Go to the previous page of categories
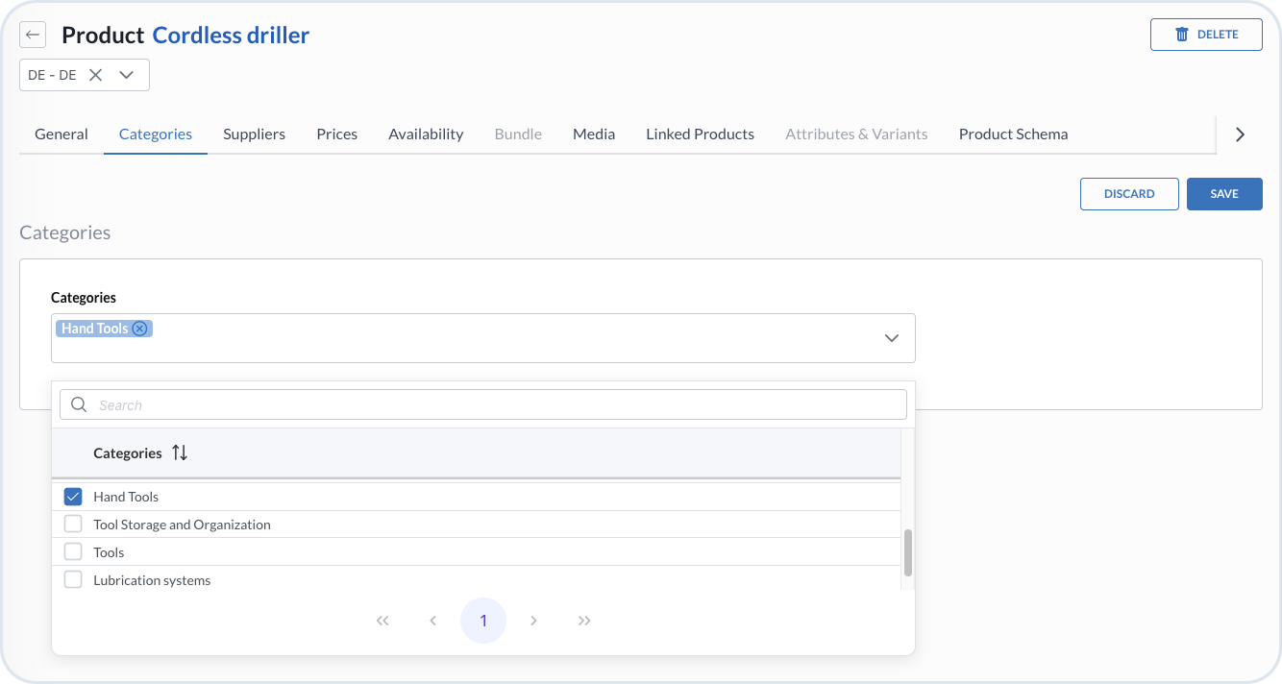The height and width of the screenshot is (684, 1282). (x=432, y=621)
